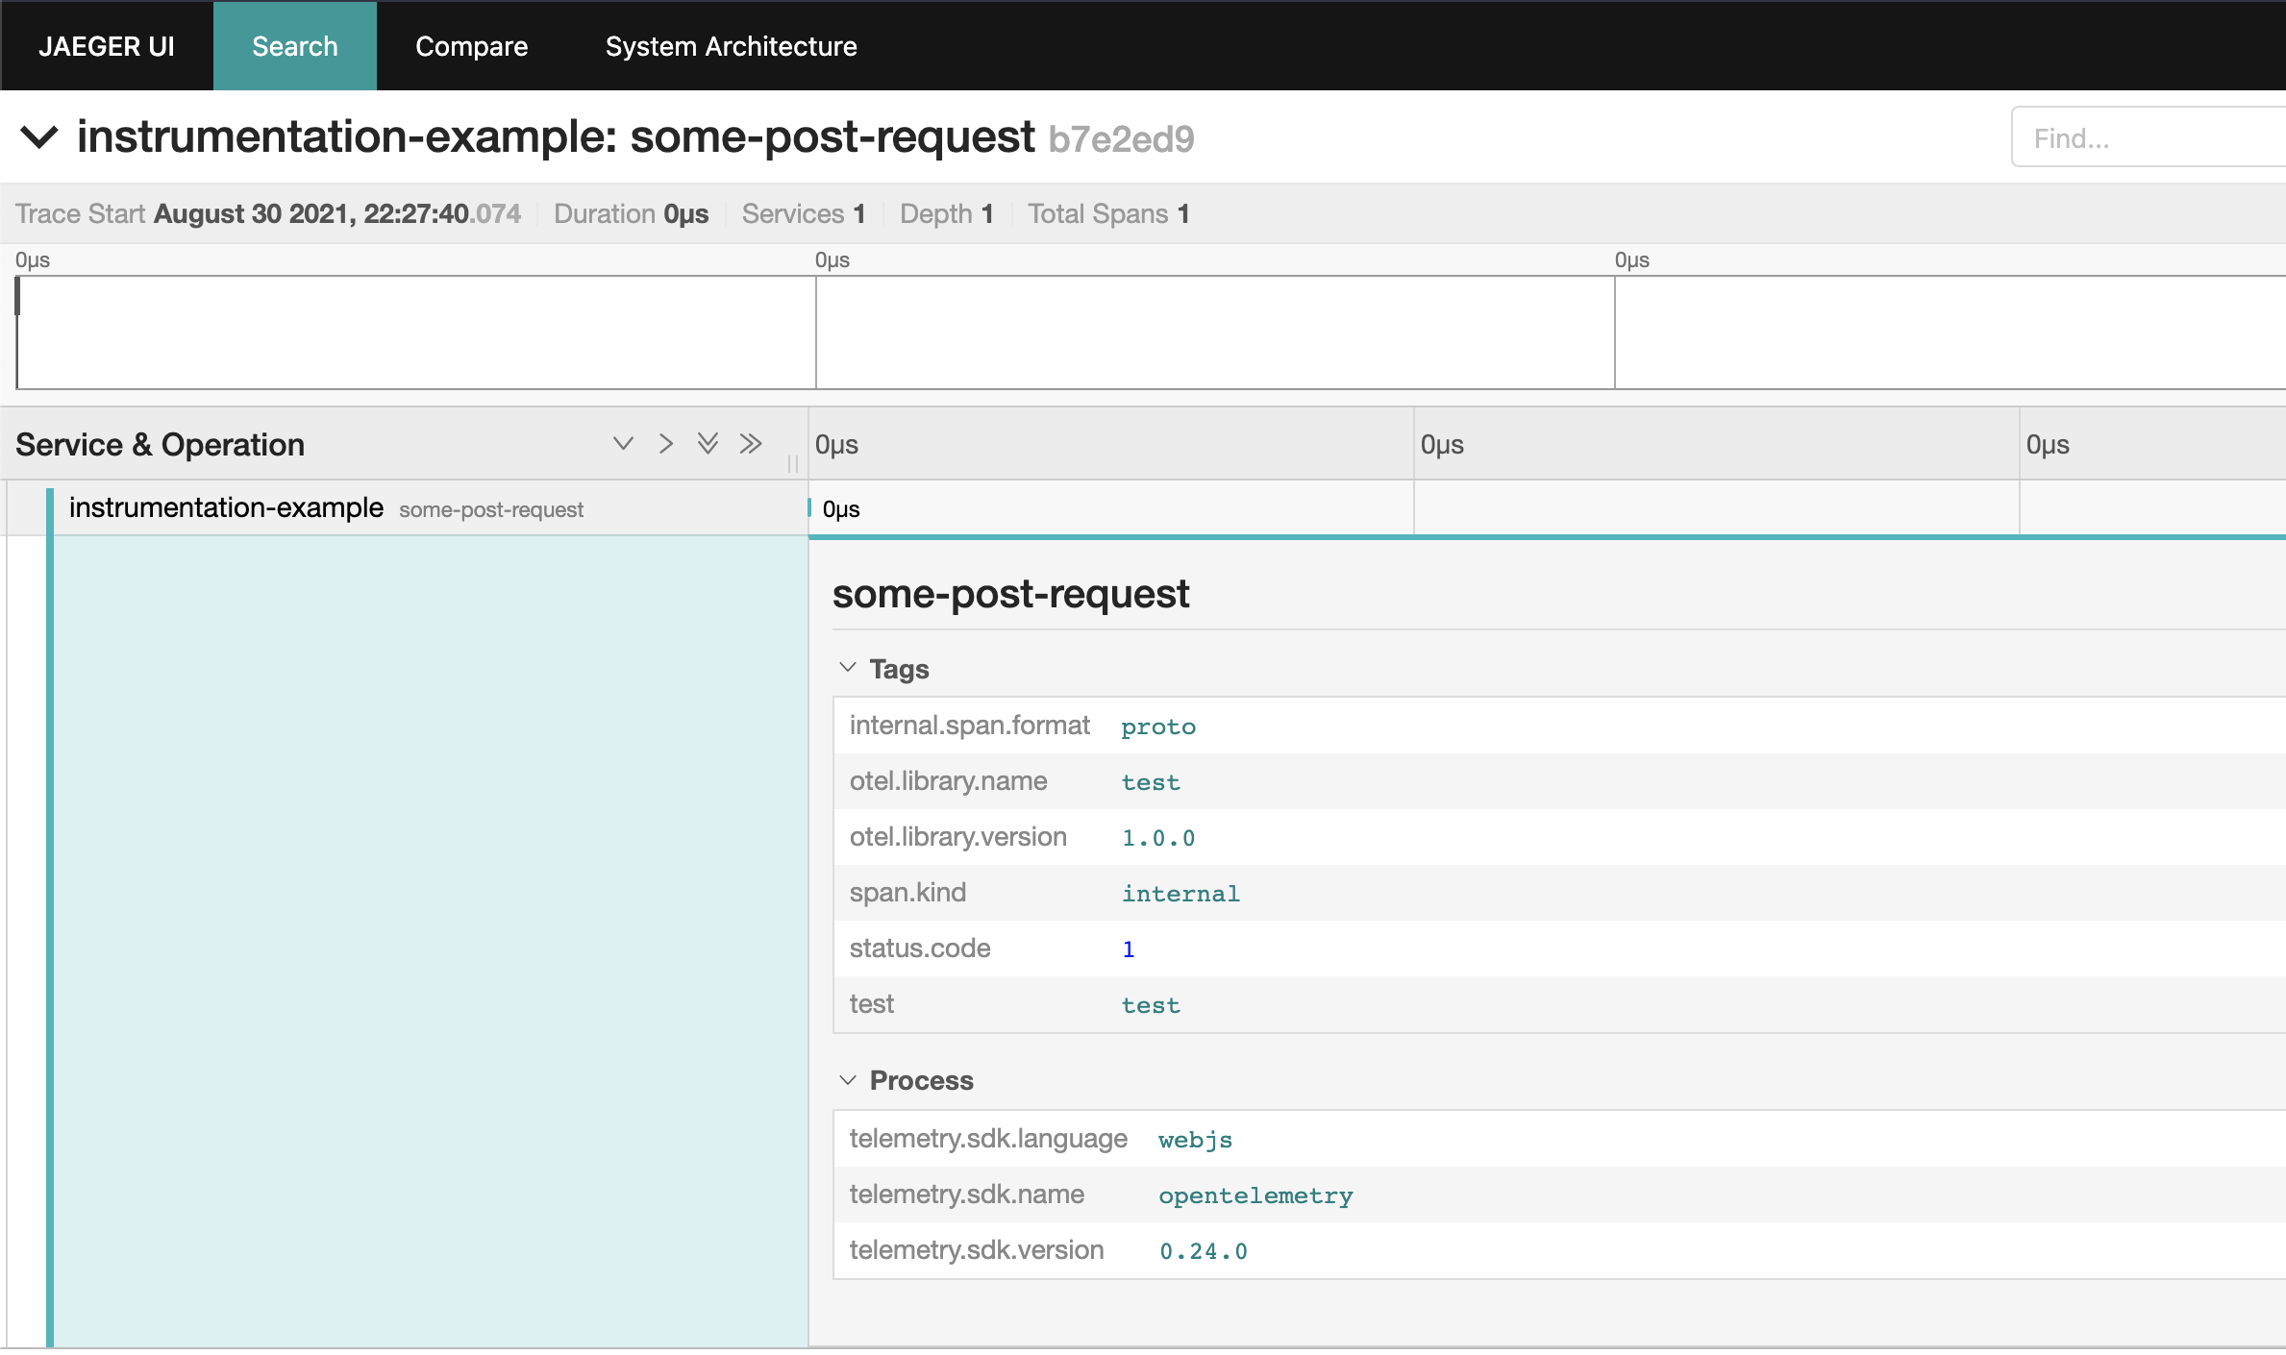Expand one level using single right chevron icon

pos(665,444)
